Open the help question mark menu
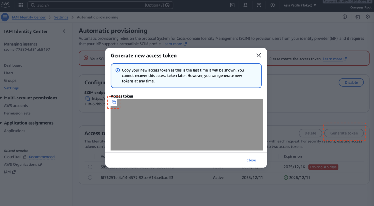The height and width of the screenshot is (206, 374). coord(259,5)
